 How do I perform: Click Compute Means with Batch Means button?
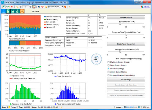click(126, 85)
